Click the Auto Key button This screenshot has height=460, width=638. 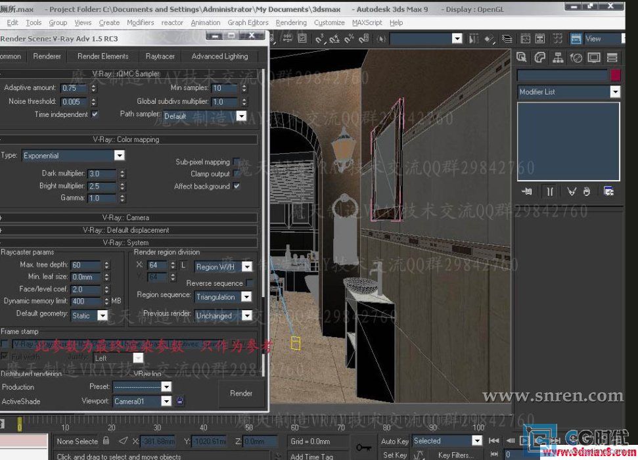394,441
